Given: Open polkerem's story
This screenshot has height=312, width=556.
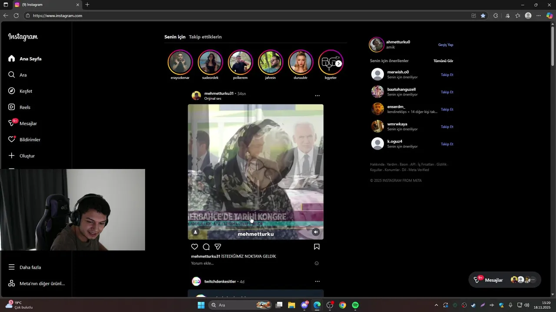Looking at the screenshot, I should pos(240,62).
